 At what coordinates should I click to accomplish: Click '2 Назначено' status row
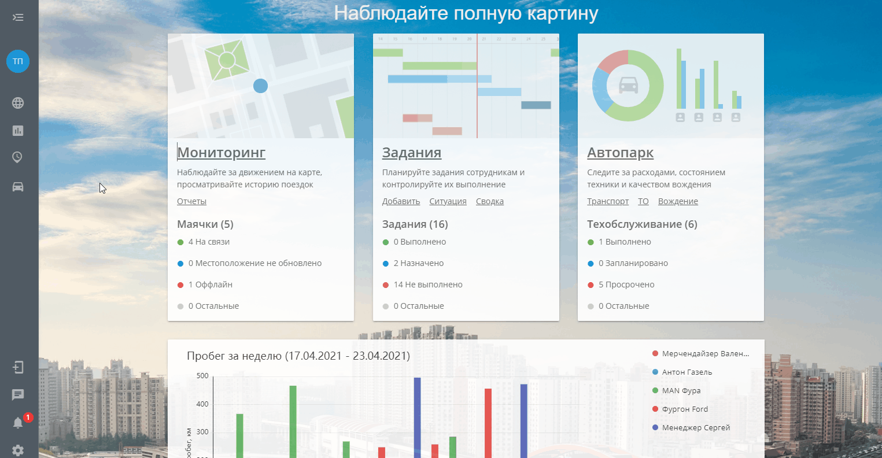tap(413, 263)
